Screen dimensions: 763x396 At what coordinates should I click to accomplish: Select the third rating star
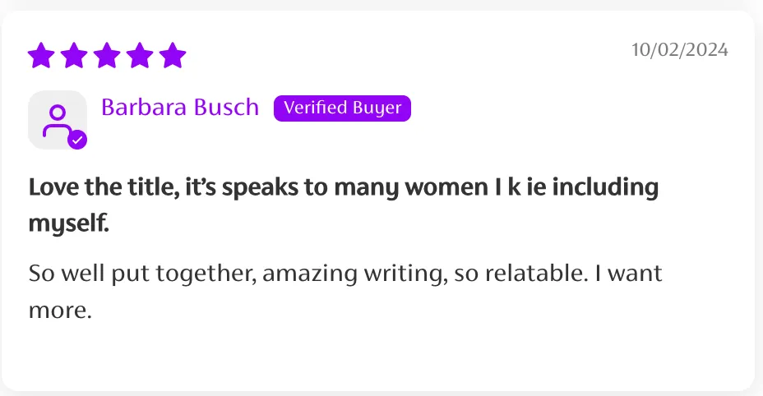107,56
